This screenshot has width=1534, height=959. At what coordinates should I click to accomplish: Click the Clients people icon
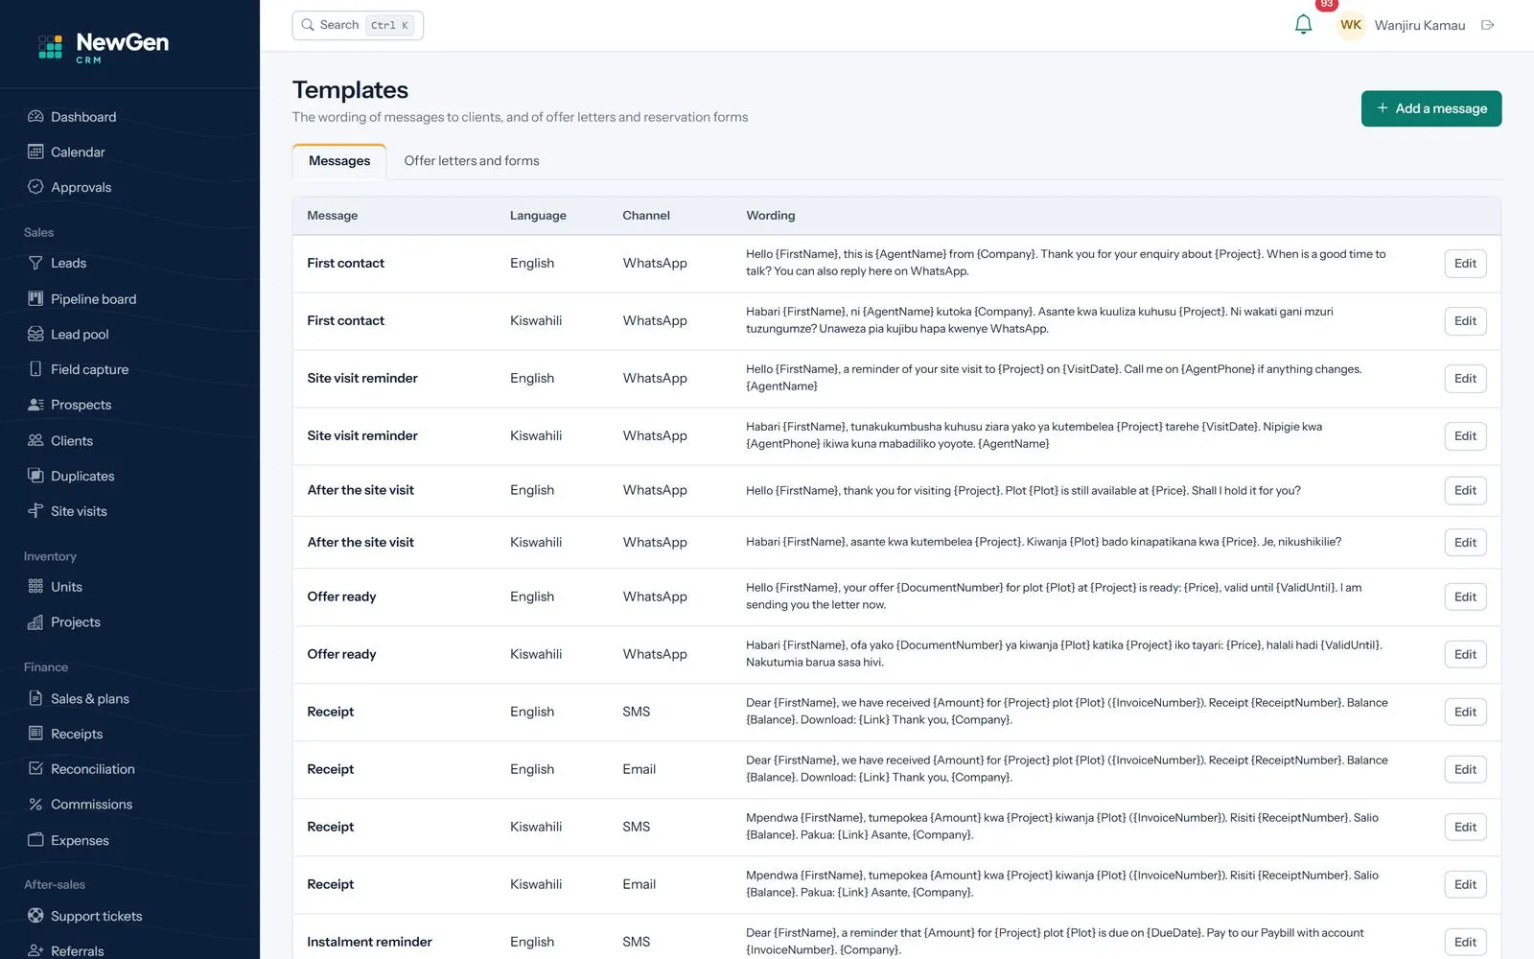pyautogui.click(x=35, y=440)
